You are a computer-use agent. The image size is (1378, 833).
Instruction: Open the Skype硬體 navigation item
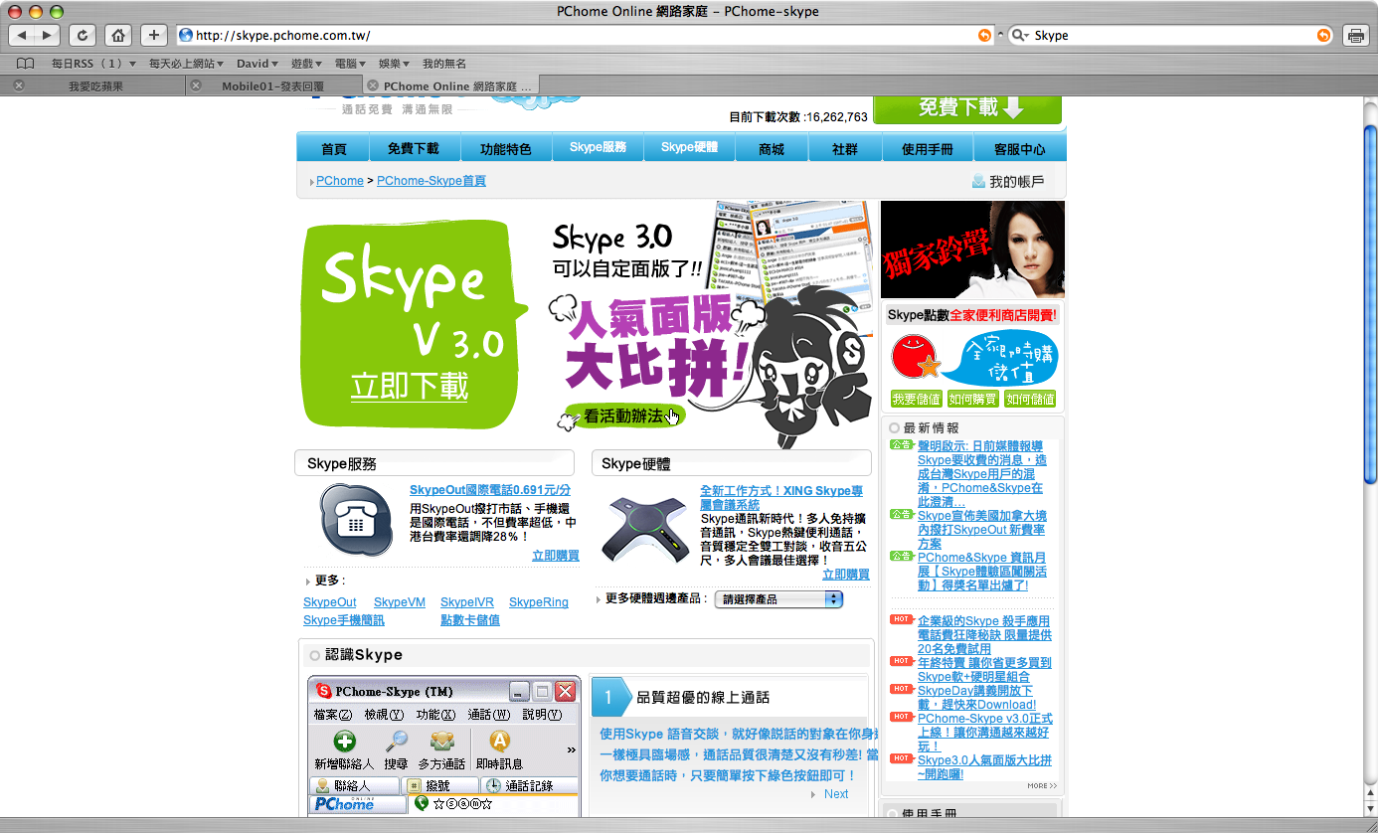pyautogui.click(x=689, y=148)
